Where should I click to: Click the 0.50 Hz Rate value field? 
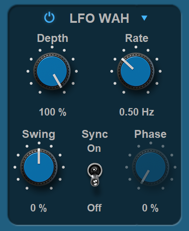(x=136, y=112)
